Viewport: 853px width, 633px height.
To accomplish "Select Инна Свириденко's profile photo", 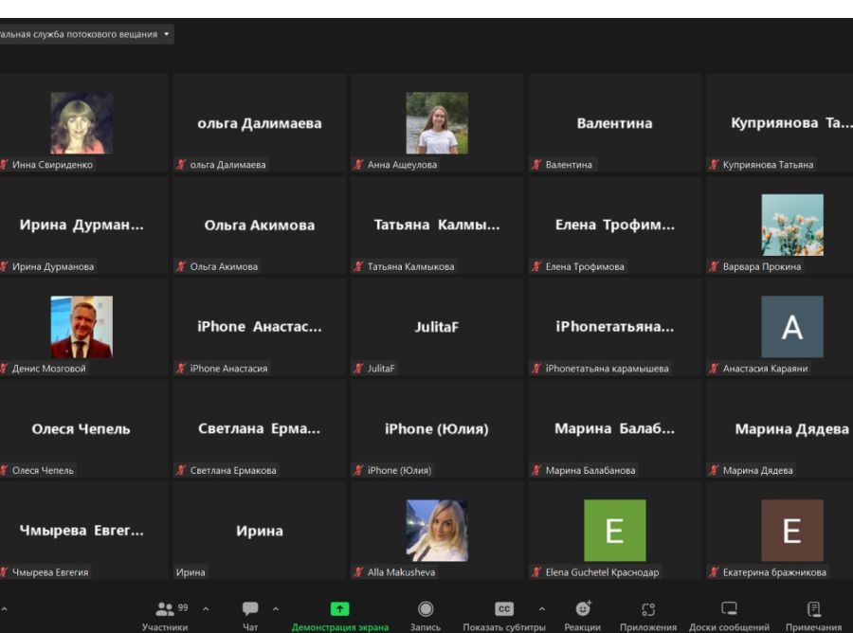I will [82, 123].
